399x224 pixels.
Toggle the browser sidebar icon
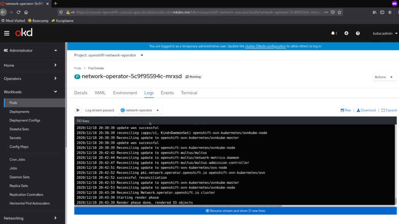pyautogui.click(x=382, y=12)
